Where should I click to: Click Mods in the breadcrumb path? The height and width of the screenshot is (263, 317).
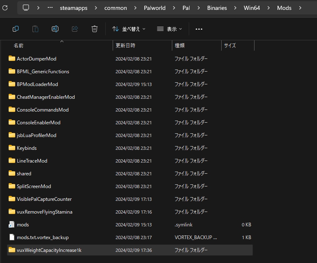point(284,8)
